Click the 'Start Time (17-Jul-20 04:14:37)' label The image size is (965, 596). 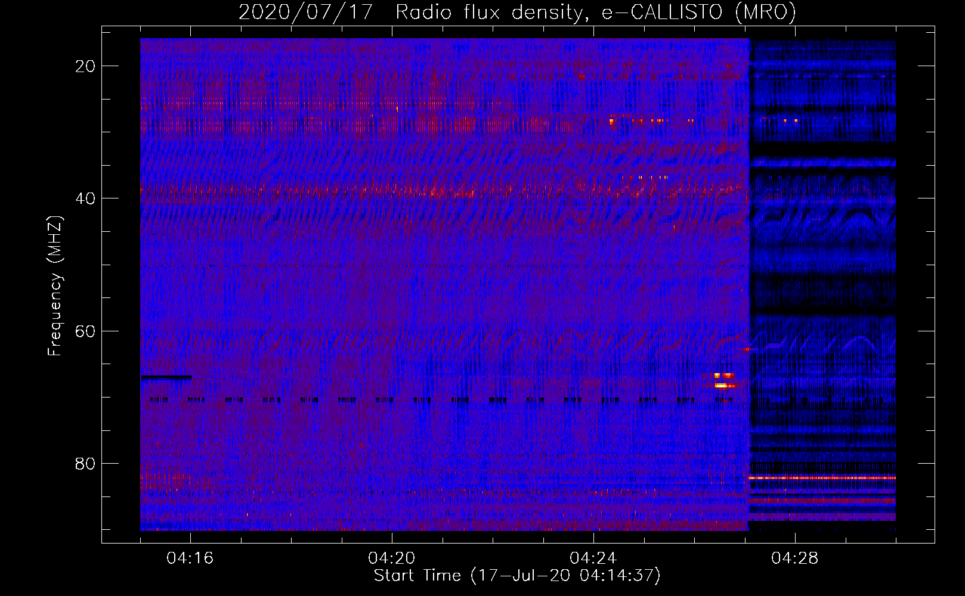click(517, 576)
